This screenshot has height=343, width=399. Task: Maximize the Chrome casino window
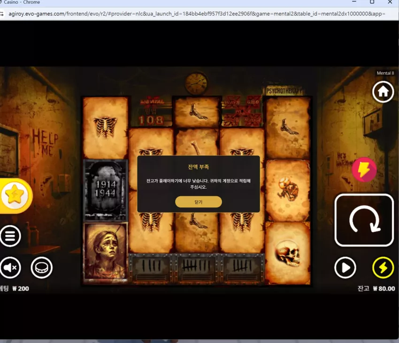(372, 2)
